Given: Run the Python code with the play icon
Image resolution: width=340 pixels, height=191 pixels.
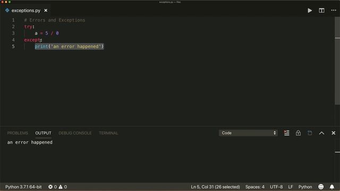Looking at the screenshot, I should click(x=310, y=11).
